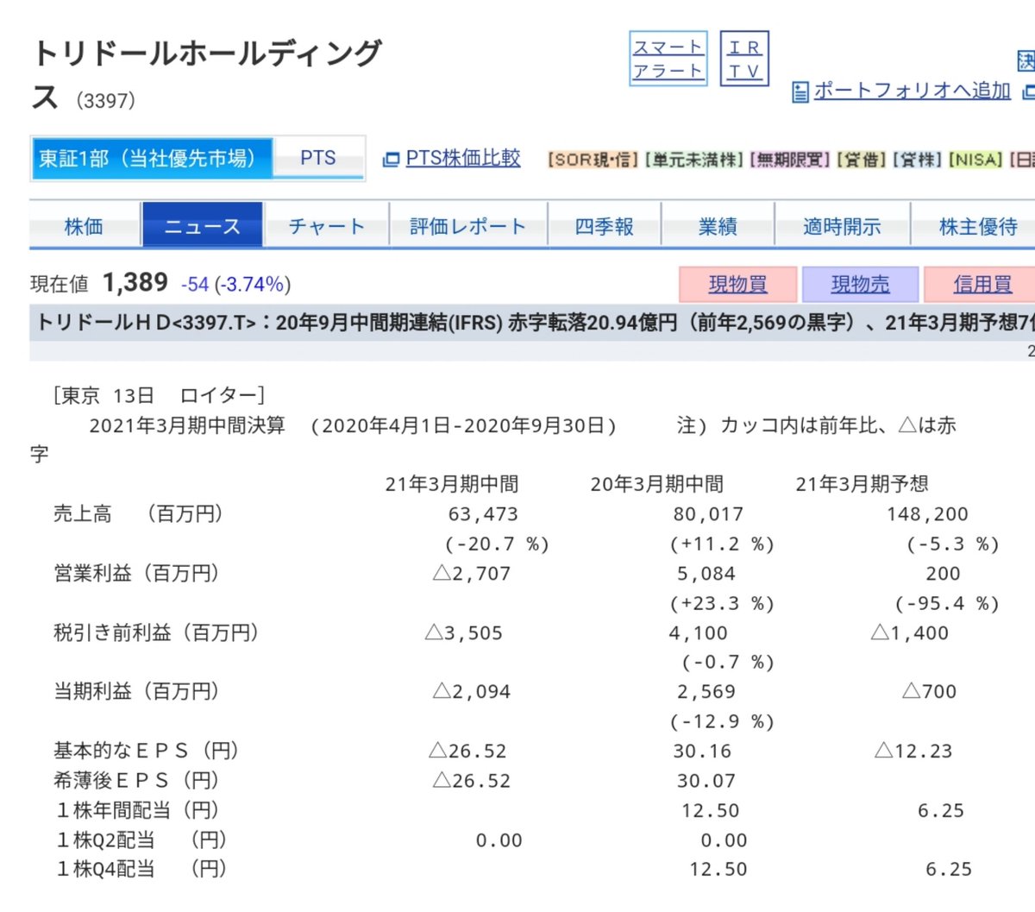
Task: Click the company name トリドールホールディングス
Action: 206,74
